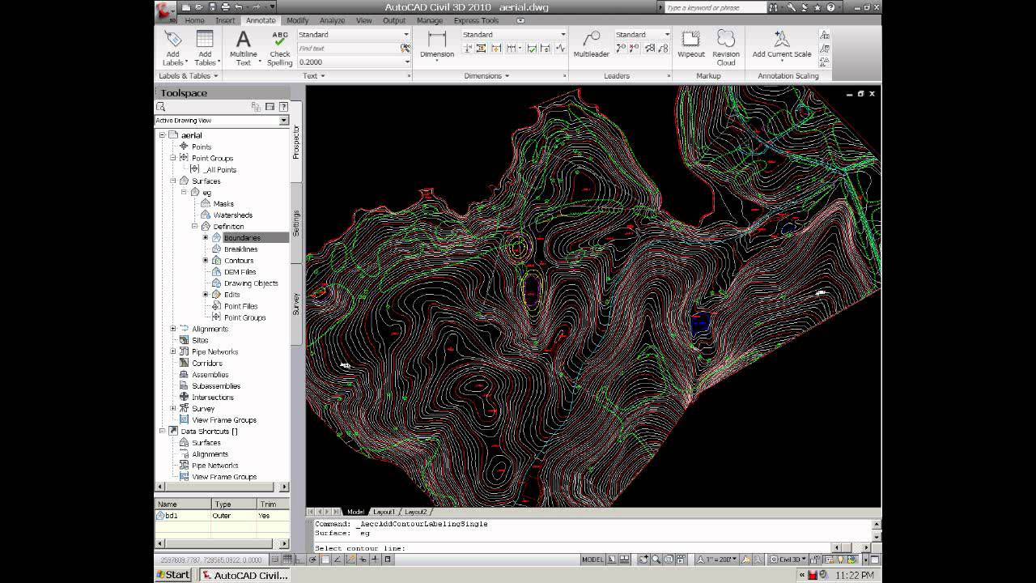Switch to the Layout1 tab
This screenshot has height=583, width=1036.
(x=384, y=512)
